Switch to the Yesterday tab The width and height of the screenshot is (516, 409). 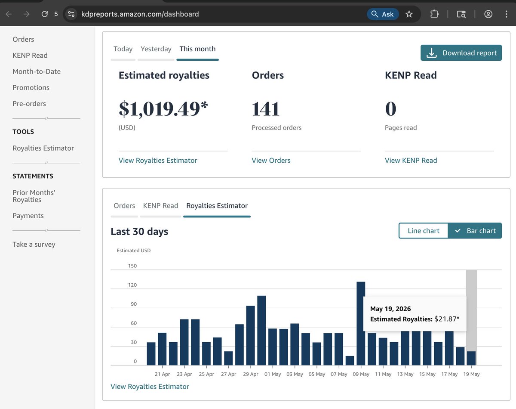coord(156,49)
